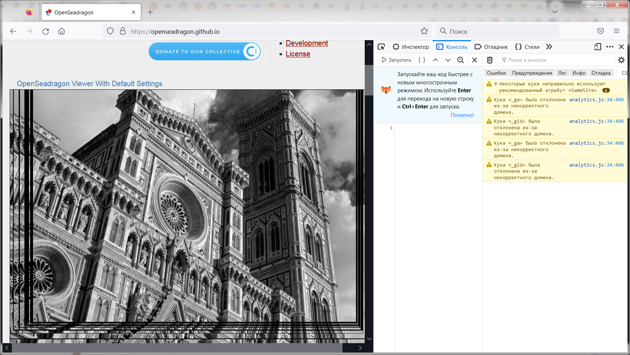Screen dimensions: 630x355
Task: Open tracking protection shield panel
Action: pos(110,31)
